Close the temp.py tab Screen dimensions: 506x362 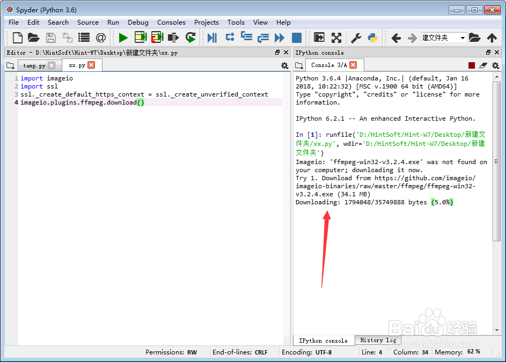(x=52, y=65)
